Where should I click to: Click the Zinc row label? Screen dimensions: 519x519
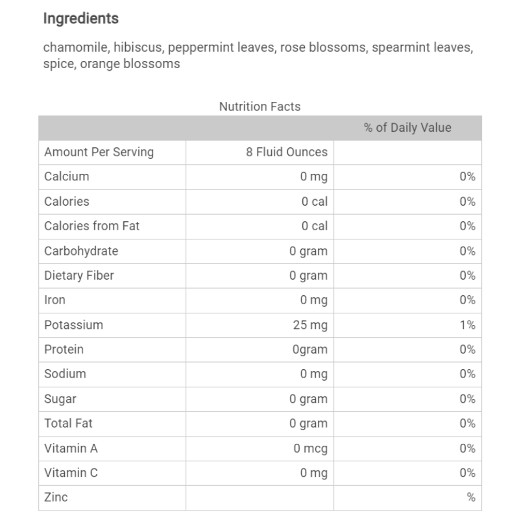tap(56, 498)
